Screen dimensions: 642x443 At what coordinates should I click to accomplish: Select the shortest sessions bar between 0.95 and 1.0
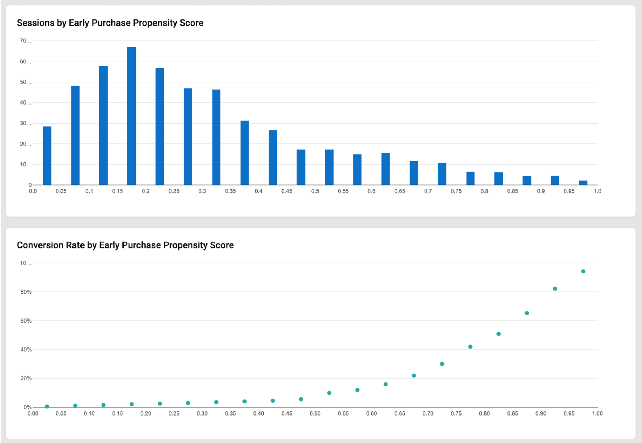pyautogui.click(x=583, y=183)
